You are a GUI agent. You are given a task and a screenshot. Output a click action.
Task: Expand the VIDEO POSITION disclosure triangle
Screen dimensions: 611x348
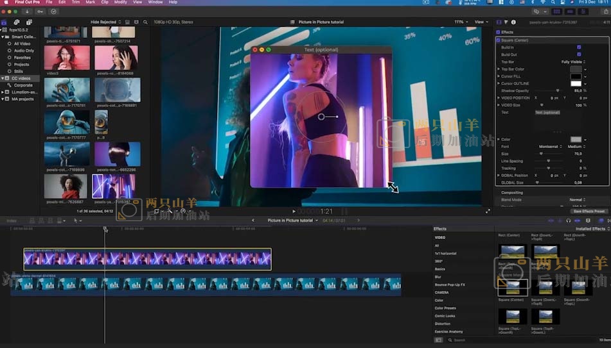[x=499, y=97]
